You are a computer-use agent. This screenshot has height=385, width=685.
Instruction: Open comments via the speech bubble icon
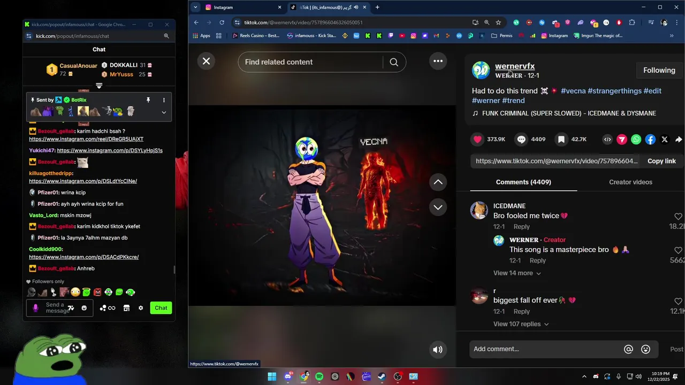(x=521, y=139)
